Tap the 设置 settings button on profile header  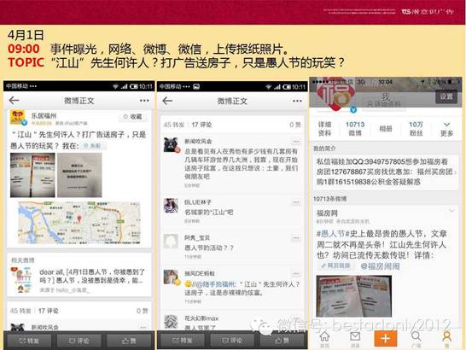[446, 96]
